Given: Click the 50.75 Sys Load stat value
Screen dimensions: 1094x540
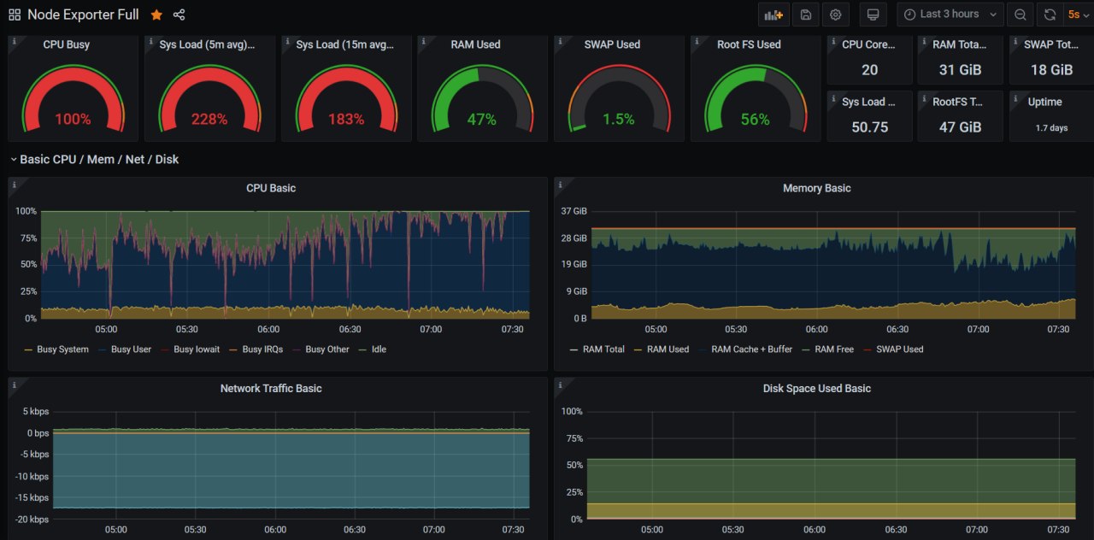Looking at the screenshot, I should point(870,127).
